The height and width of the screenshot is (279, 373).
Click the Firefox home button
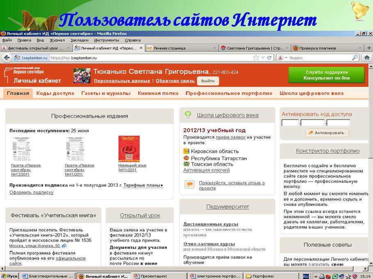[367, 57]
